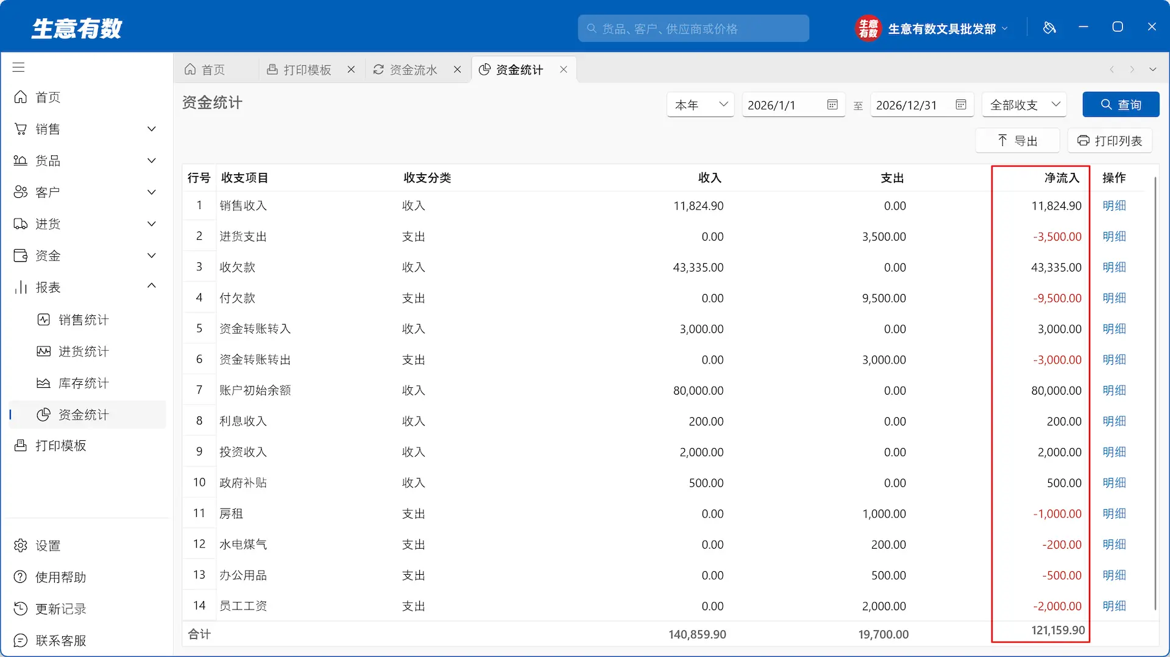1170x657 pixels.
Task: Open end date calendar picker icon
Action: coord(961,105)
